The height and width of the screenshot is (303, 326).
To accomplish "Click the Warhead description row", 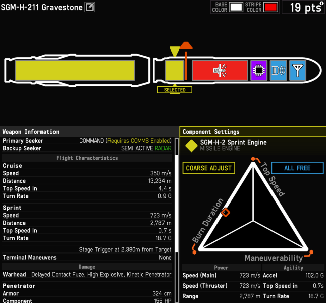I will point(87,275).
